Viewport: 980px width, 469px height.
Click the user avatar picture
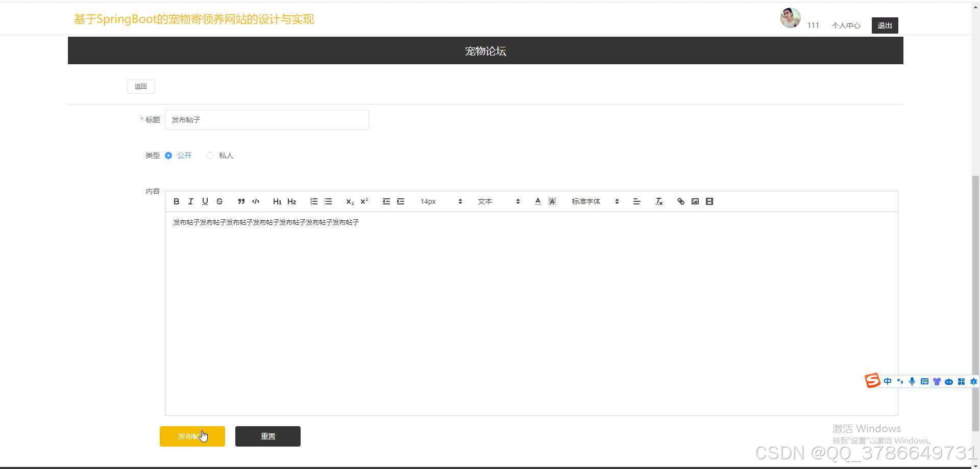coord(790,18)
